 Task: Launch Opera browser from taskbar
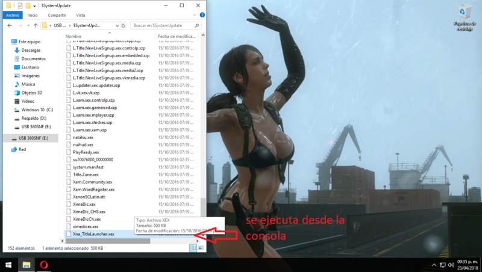pyautogui.click(x=43, y=265)
